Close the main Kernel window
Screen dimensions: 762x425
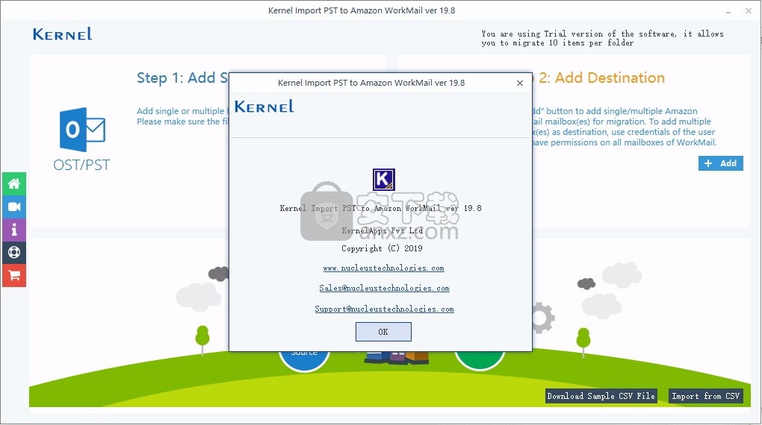pos(749,10)
